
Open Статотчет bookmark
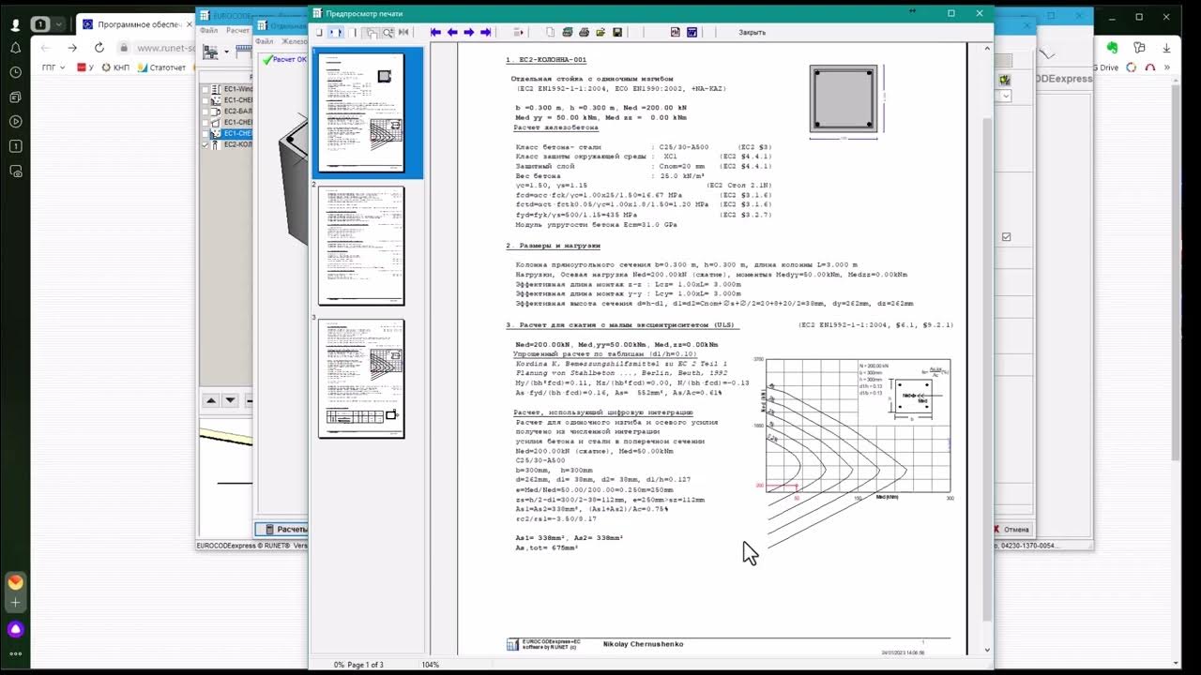tap(161, 67)
